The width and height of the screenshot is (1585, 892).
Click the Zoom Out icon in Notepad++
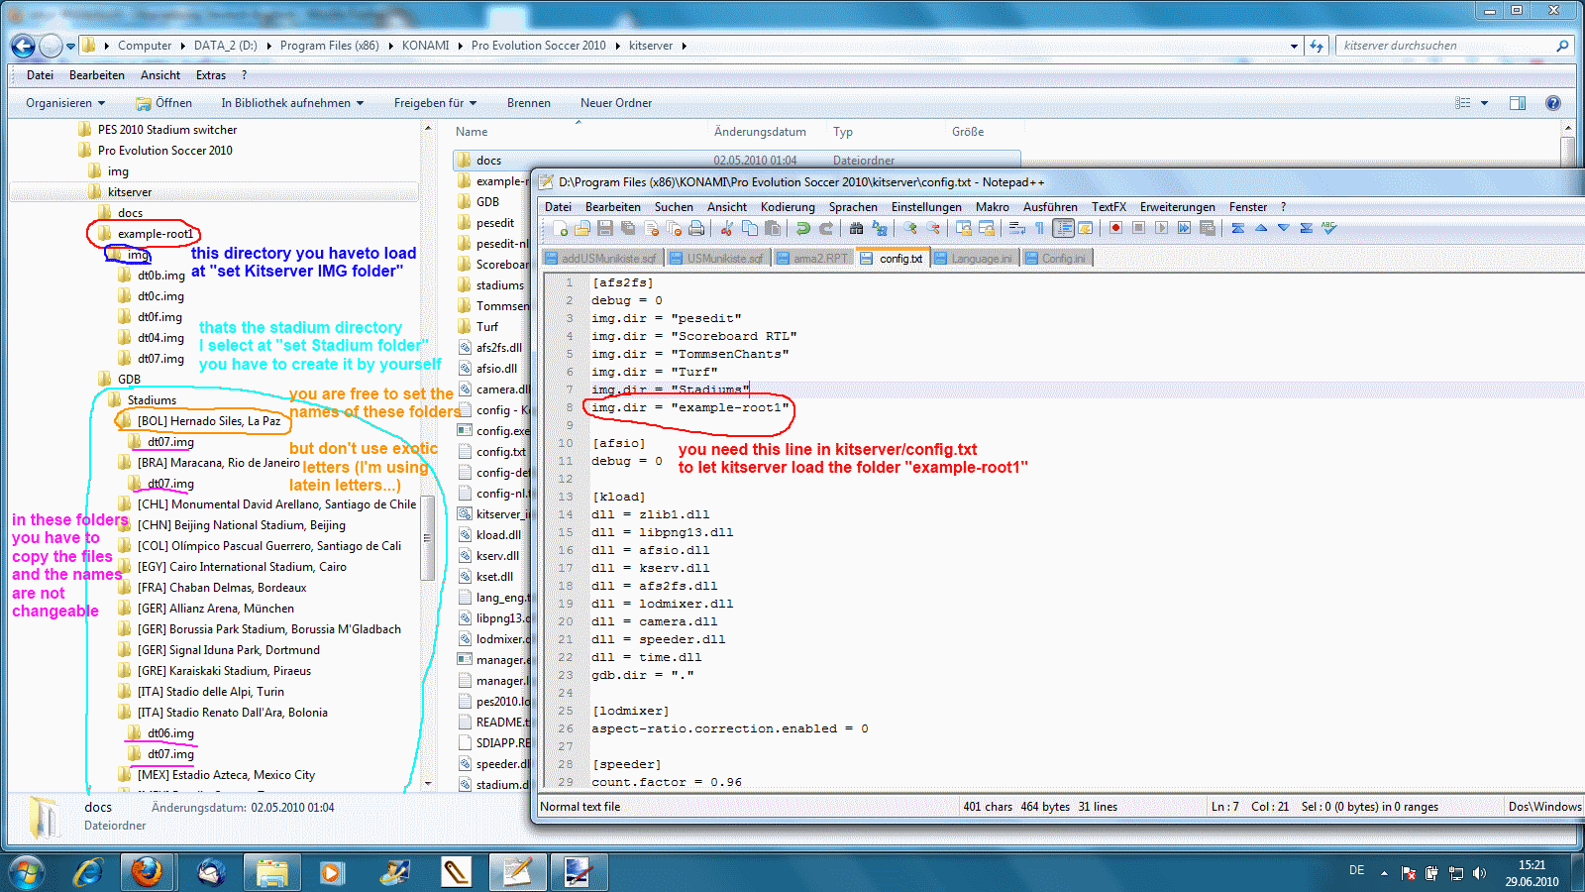(x=933, y=228)
